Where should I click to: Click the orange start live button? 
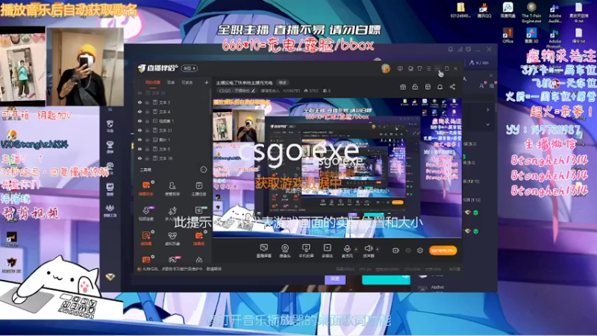pyautogui.click(x=443, y=250)
